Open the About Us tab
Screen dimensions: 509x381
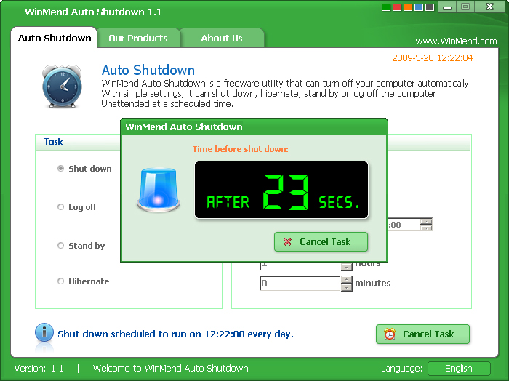pyautogui.click(x=222, y=38)
